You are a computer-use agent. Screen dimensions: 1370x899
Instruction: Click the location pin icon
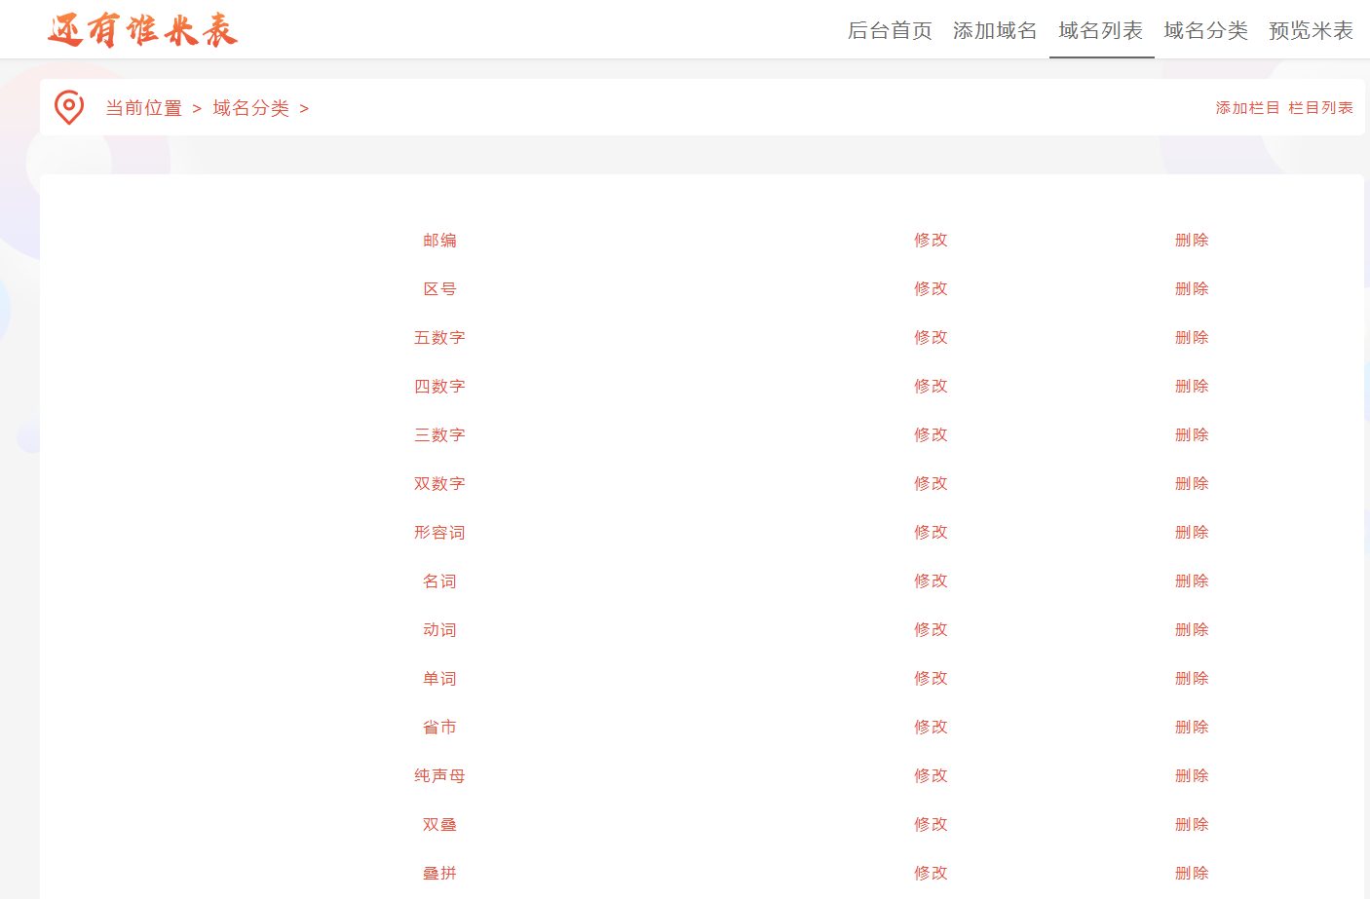pos(68,107)
